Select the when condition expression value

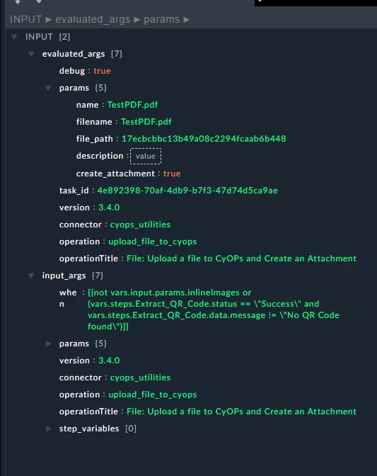214,310
